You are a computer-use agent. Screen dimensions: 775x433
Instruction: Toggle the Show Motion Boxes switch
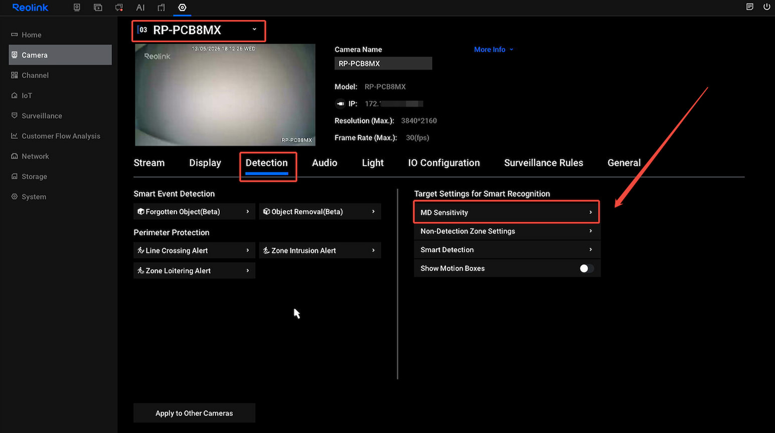(586, 268)
